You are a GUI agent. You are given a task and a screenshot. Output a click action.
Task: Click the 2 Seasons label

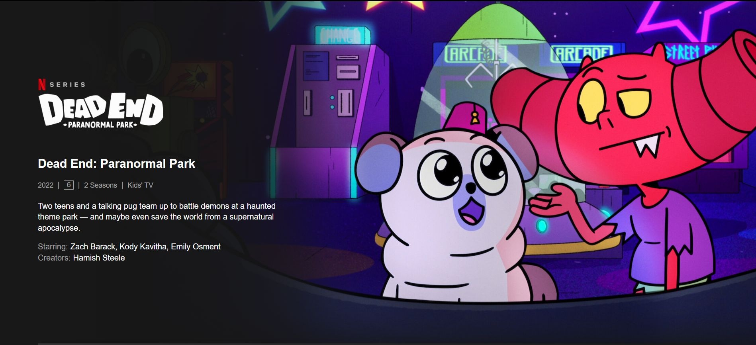coord(100,185)
